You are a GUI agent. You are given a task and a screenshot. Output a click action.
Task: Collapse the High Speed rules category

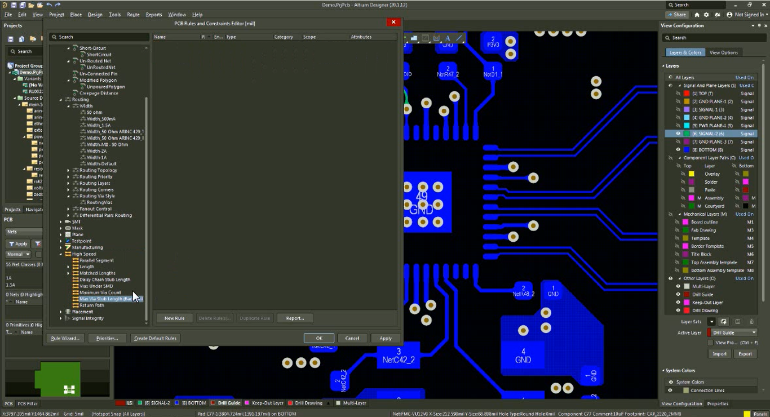pos(61,254)
